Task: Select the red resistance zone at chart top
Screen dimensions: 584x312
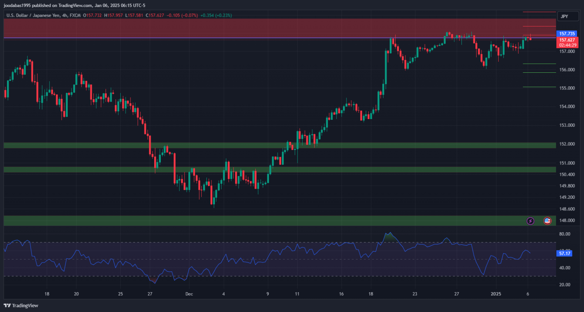Action: (280, 28)
